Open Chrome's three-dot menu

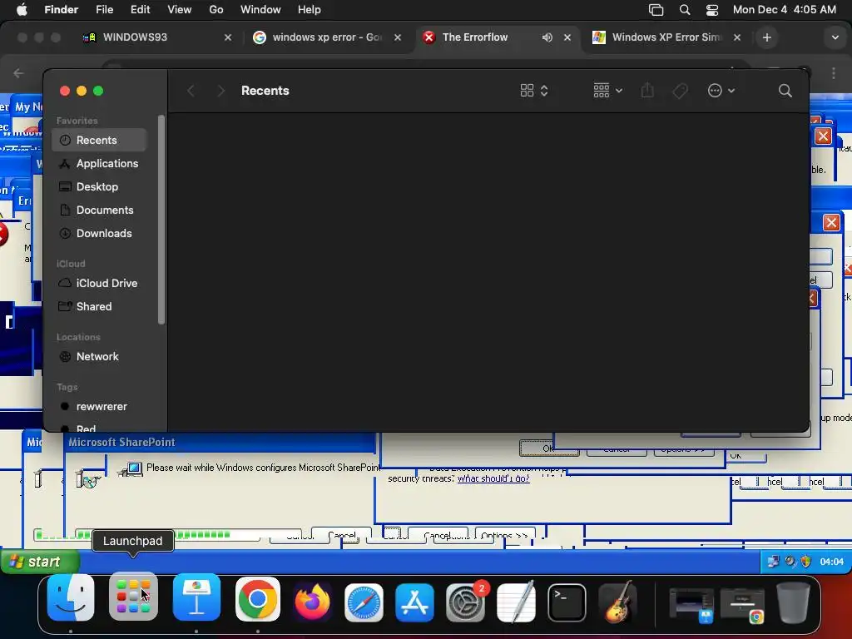click(x=834, y=73)
